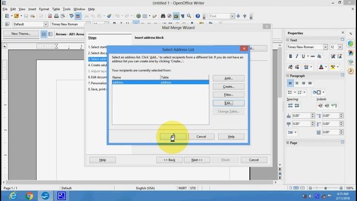Image resolution: width=357 pixels, height=201 pixels.
Task: Open the Insert menu
Action: tap(32, 9)
